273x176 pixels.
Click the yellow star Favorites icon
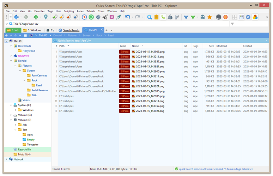pyautogui.click(x=210, y=17)
